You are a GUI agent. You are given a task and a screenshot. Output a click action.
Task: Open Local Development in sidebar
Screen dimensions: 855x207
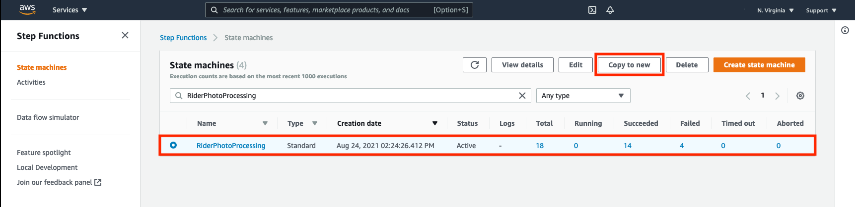click(47, 167)
